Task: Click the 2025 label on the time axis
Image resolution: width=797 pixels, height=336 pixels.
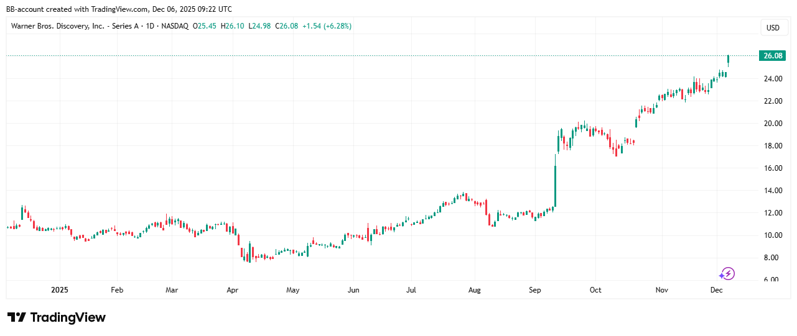Action: click(60, 290)
